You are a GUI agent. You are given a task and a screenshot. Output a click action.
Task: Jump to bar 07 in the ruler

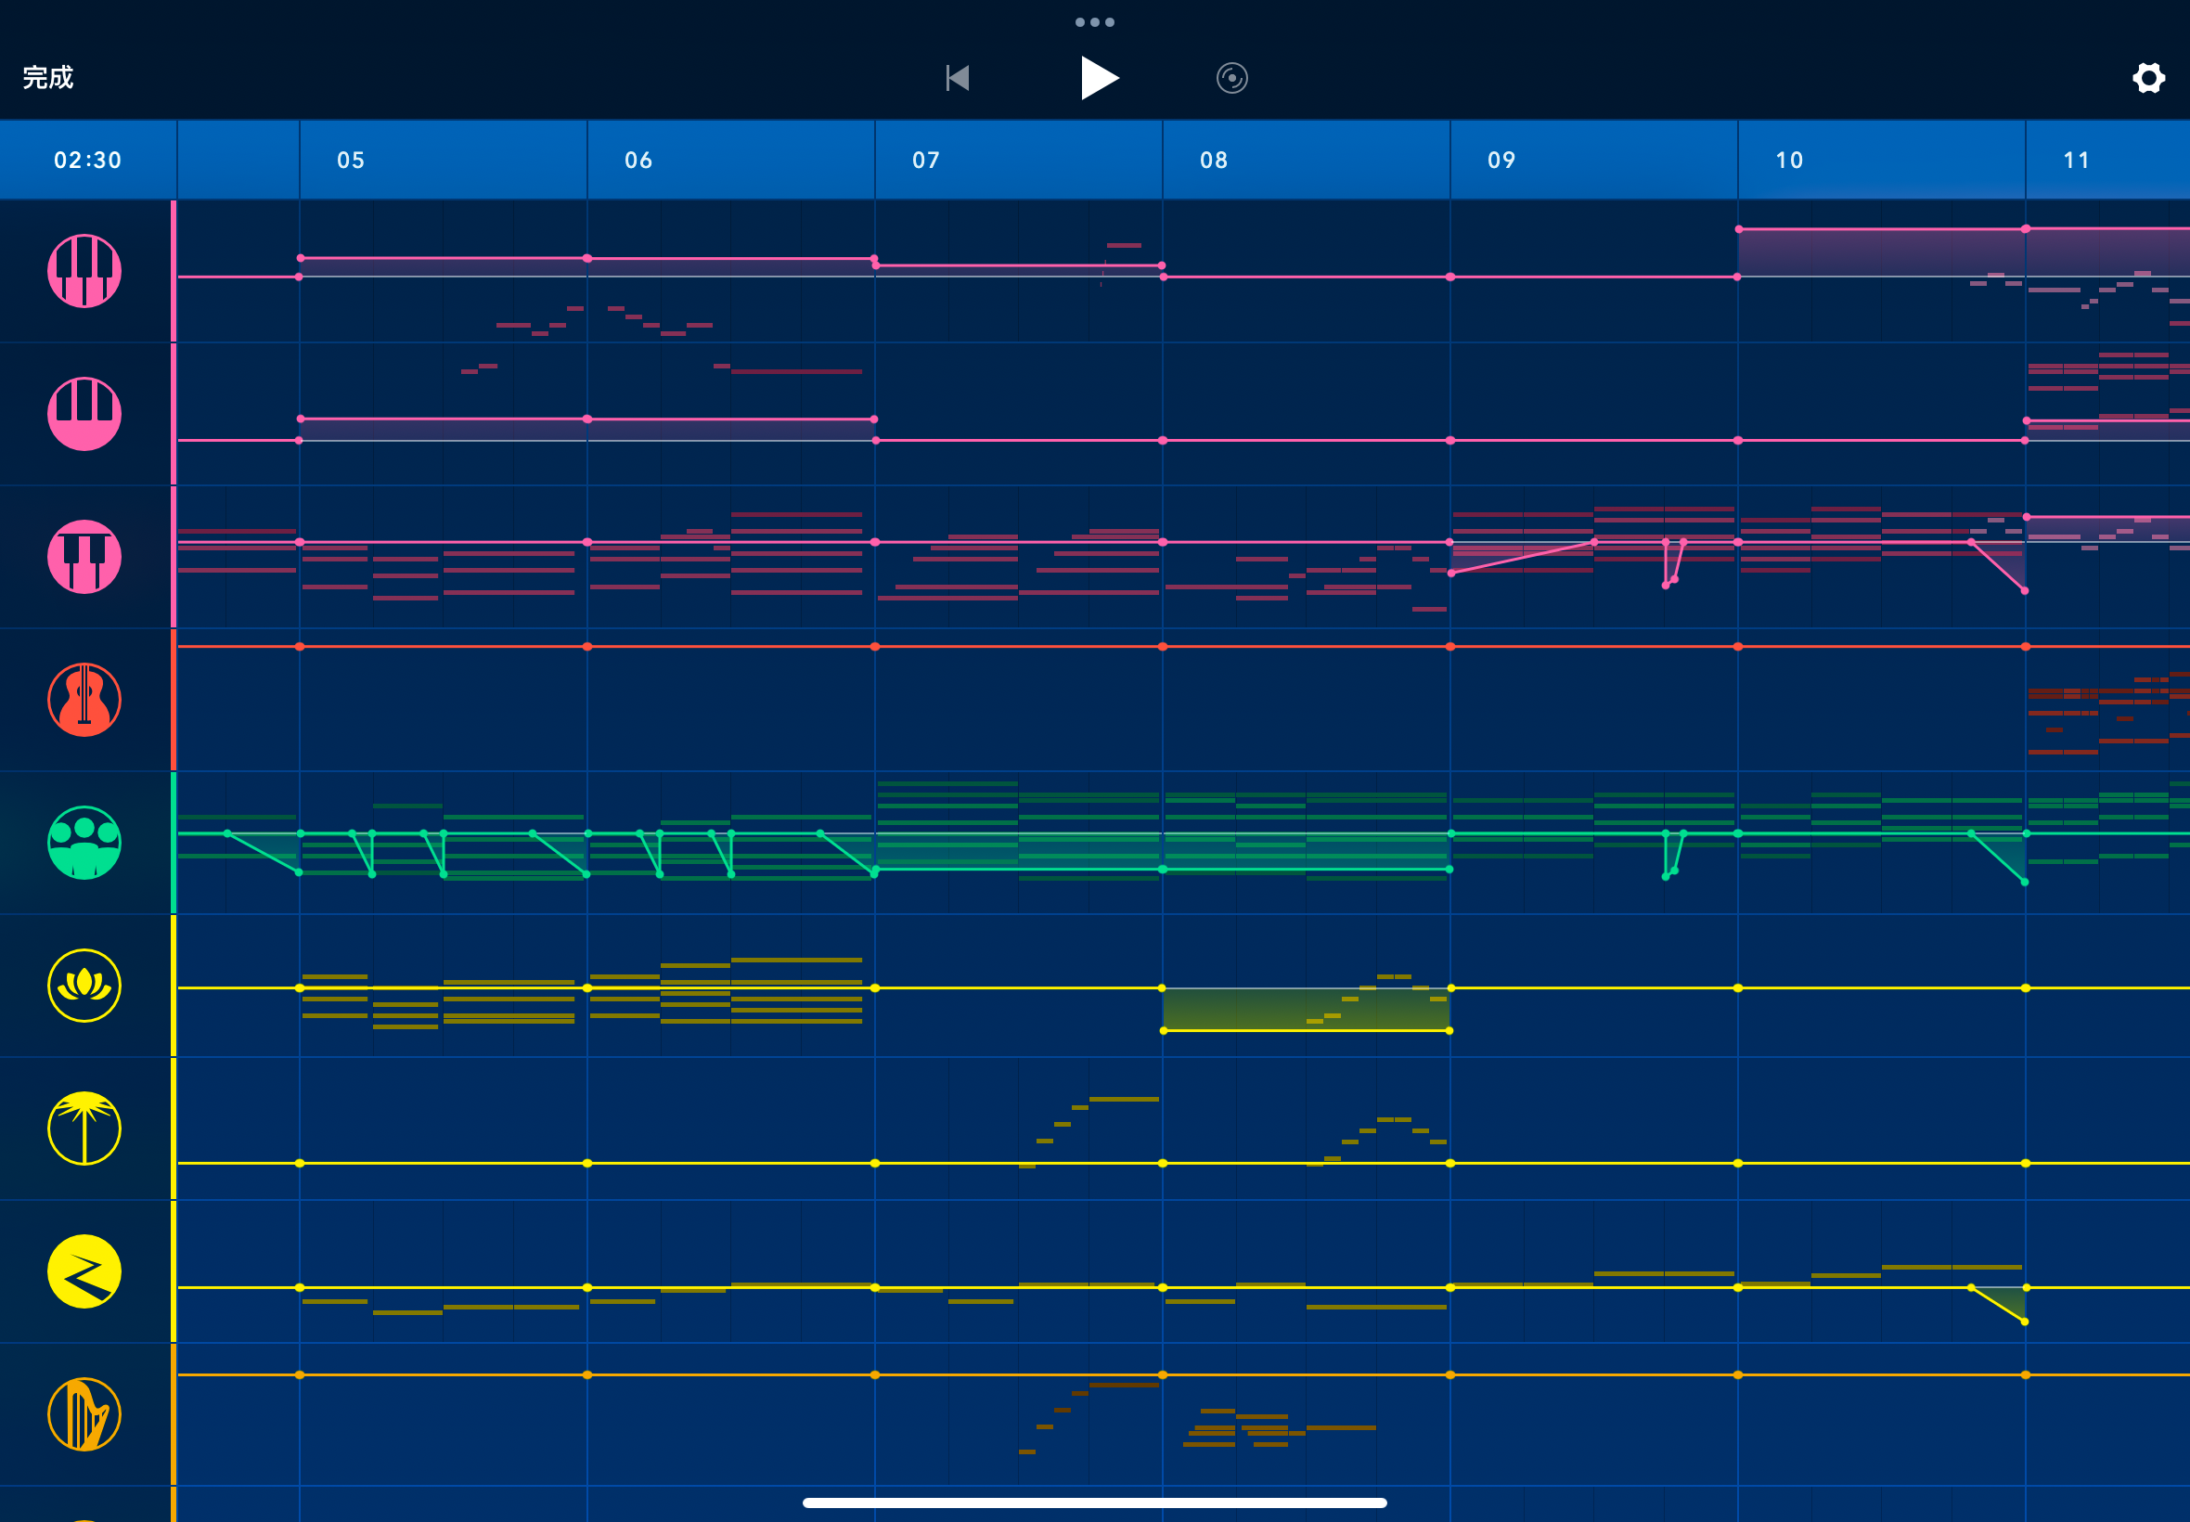click(927, 161)
